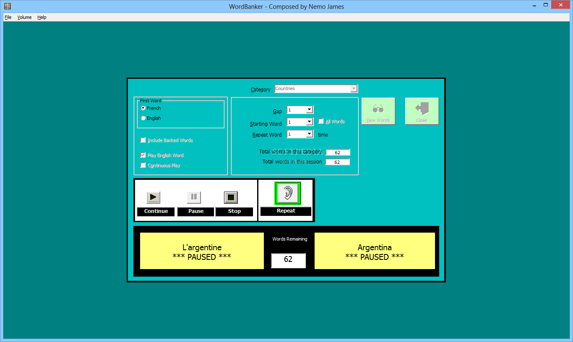Screen dimensions: 573x342
Task: Click the Total words in this session field
Action: (x=338, y=162)
